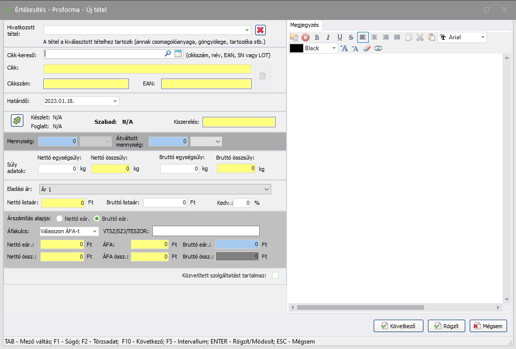Select the Megjegyzés tab
Screen dimensions: 516x349
[306, 25]
